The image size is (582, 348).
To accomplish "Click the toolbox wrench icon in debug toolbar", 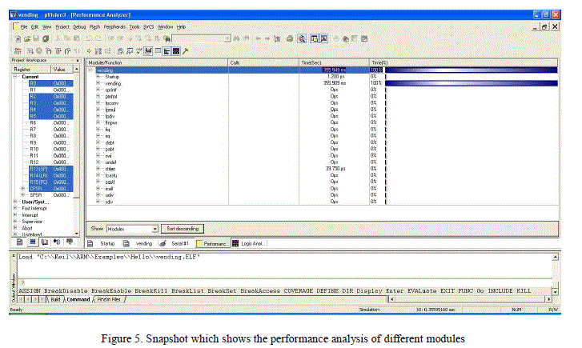I will coord(186,50).
